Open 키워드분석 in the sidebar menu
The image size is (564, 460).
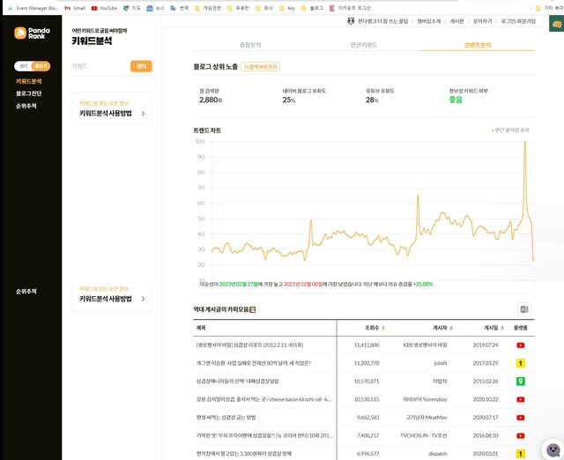pyautogui.click(x=29, y=81)
